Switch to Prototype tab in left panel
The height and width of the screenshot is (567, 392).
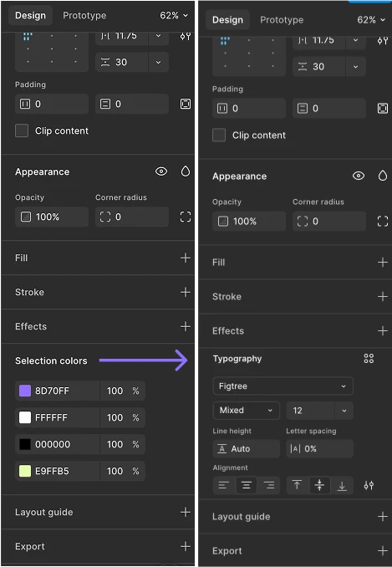click(84, 16)
